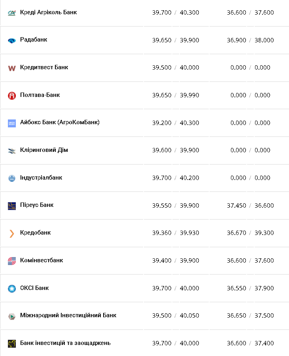
Task: Click the orange Кредобанк chevron logo
Action: pos(12,233)
